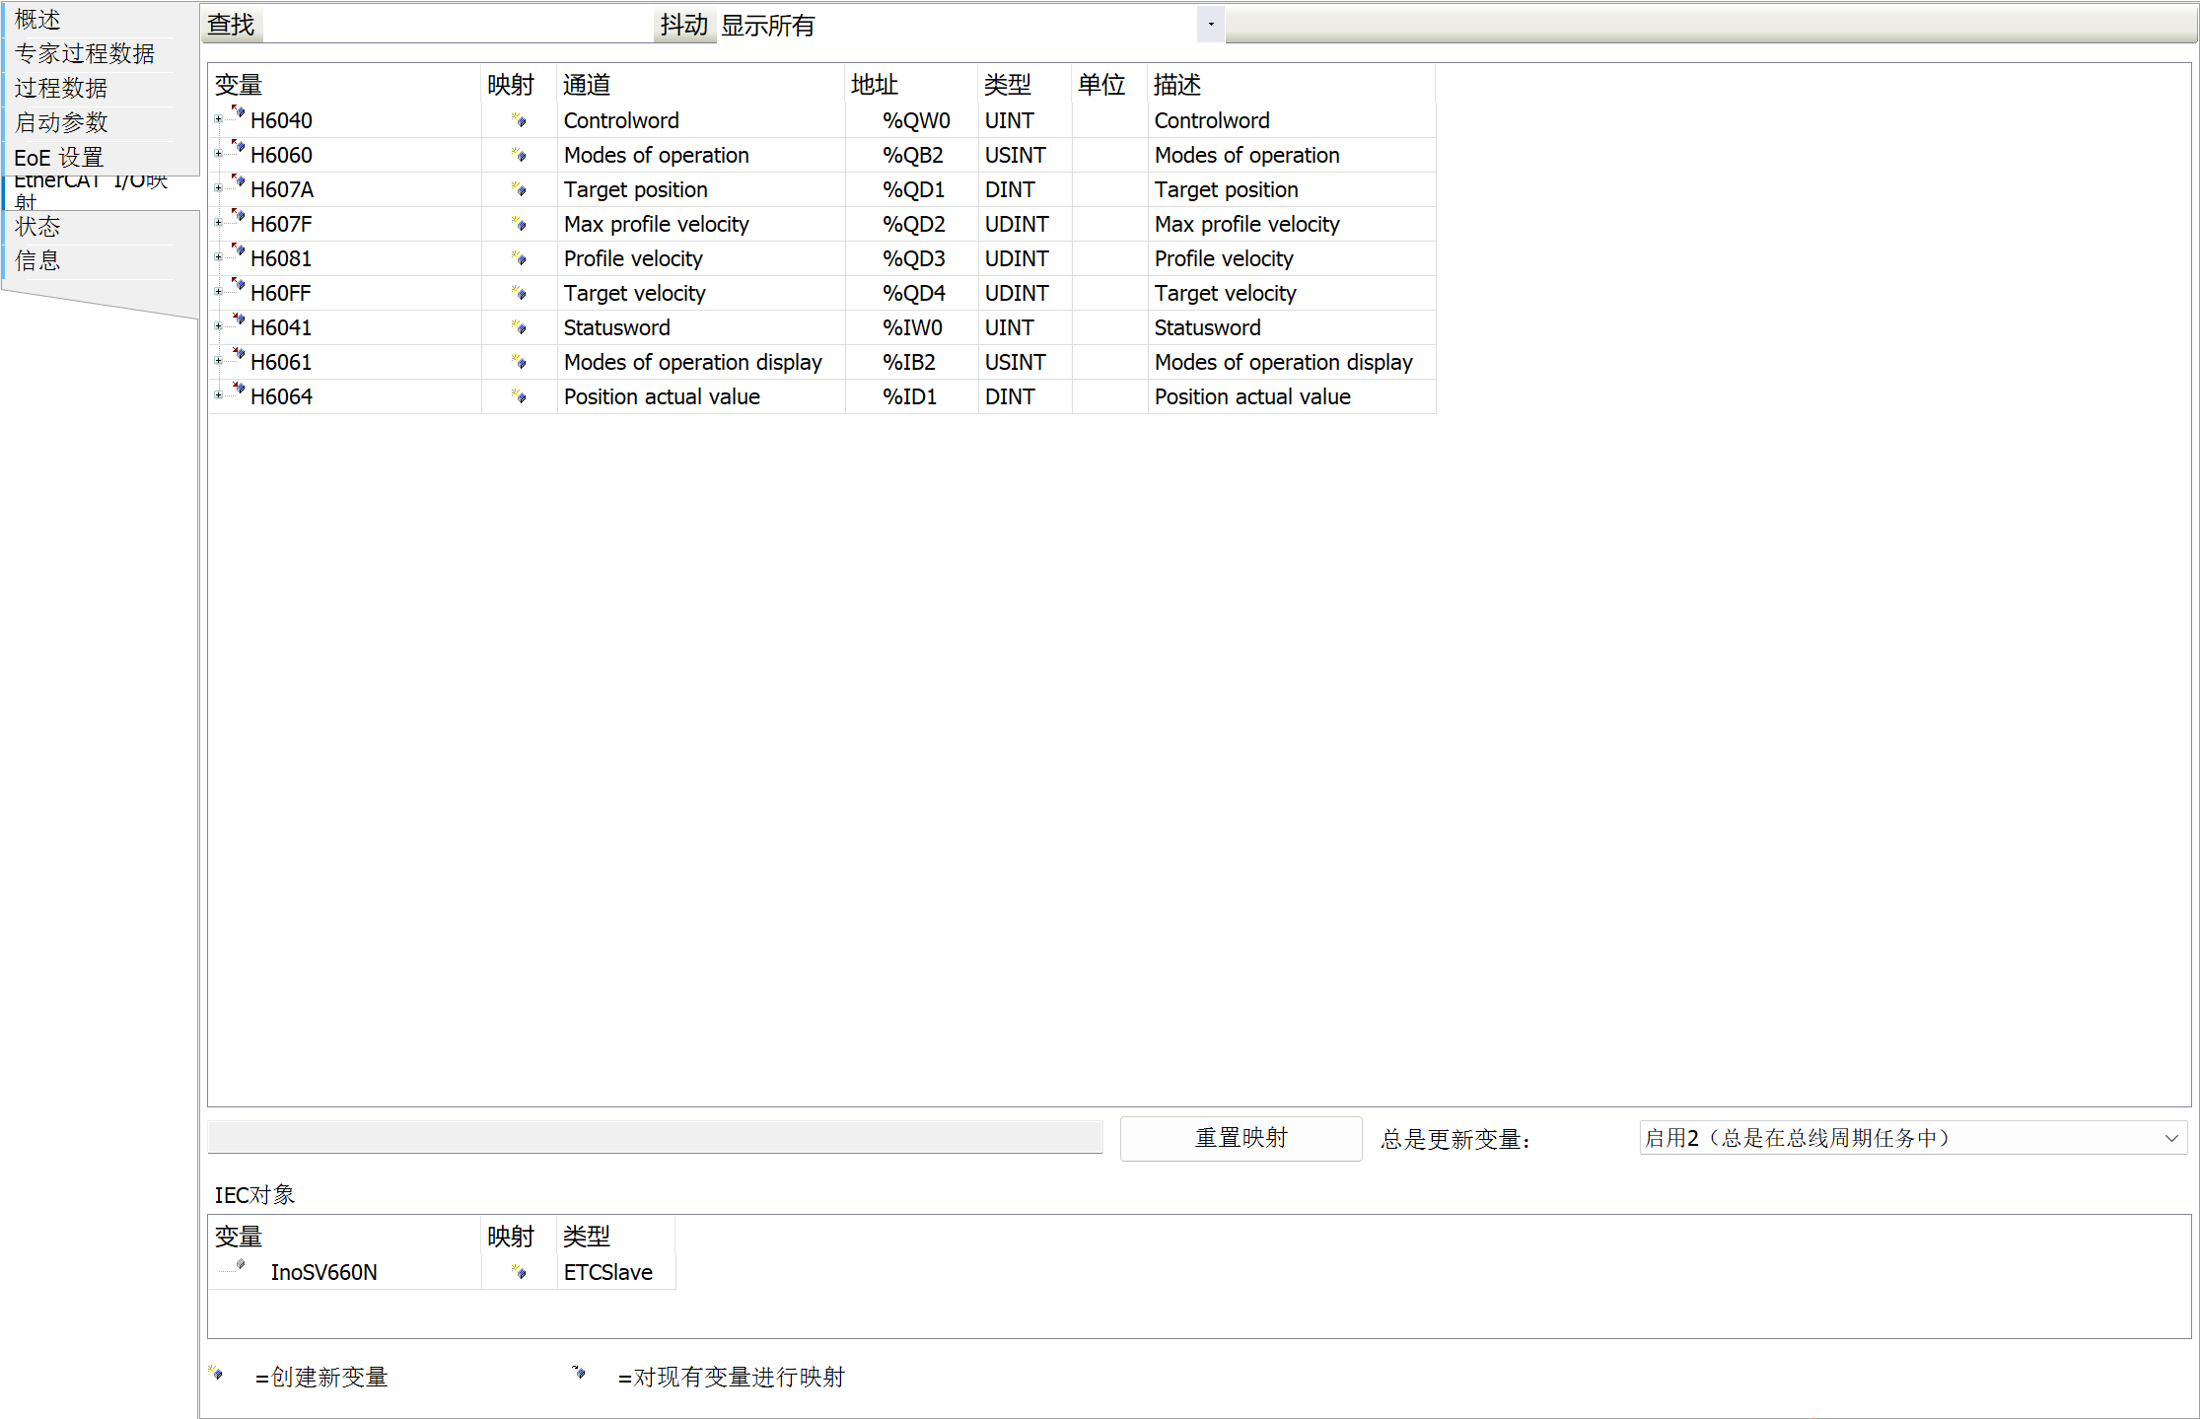Click the mapping icon in the H6041 row

click(x=519, y=327)
